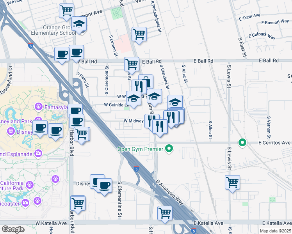Select the grocery cart marker near S Lewis St
Viewport: 292px width, 234px height.
232,183
